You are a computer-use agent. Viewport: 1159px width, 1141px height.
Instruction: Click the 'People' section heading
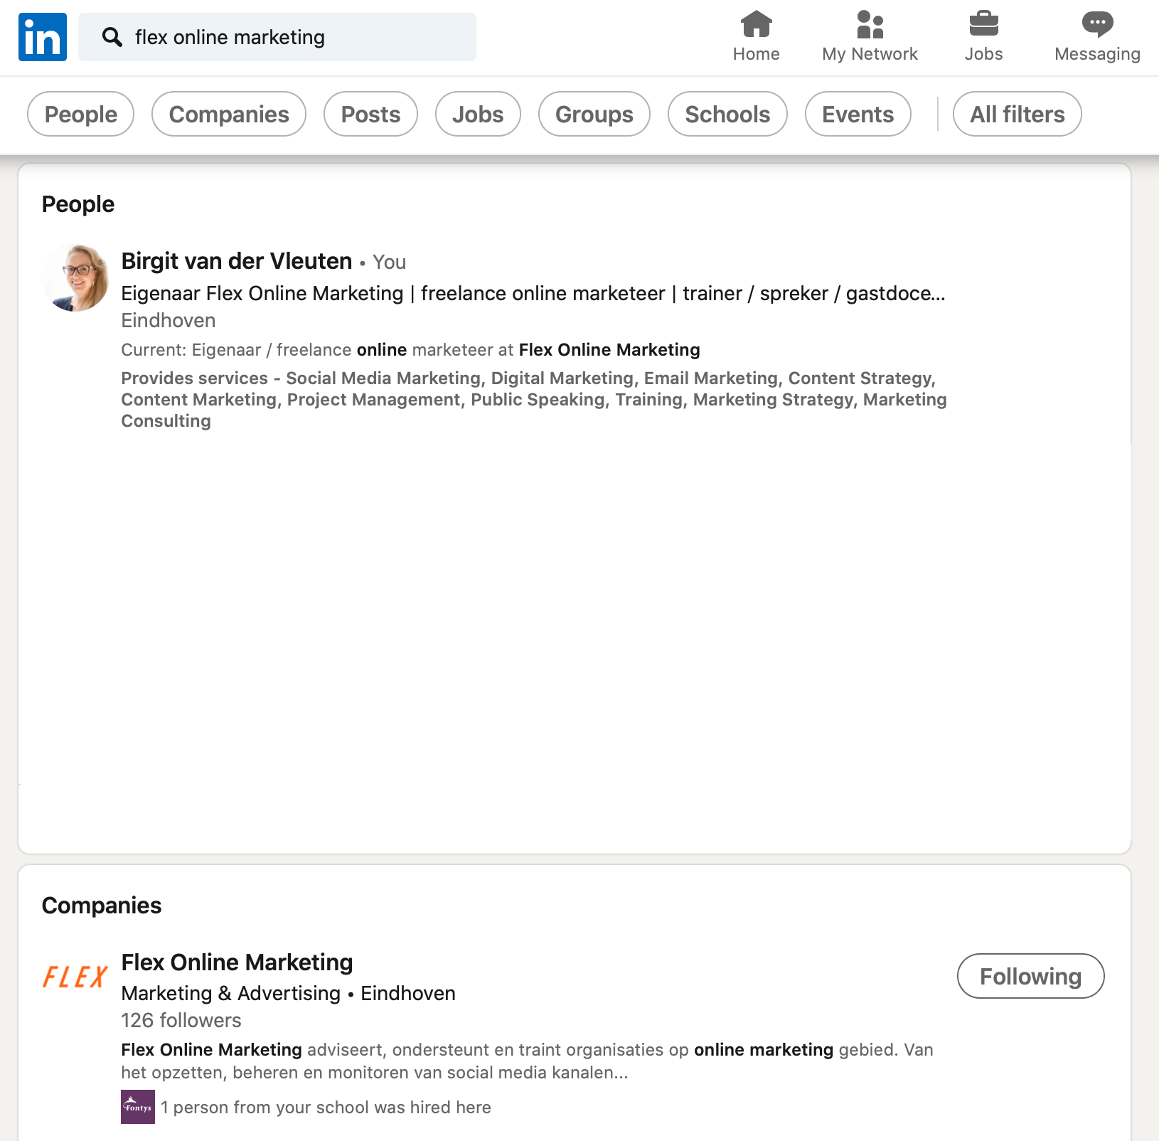click(x=78, y=204)
